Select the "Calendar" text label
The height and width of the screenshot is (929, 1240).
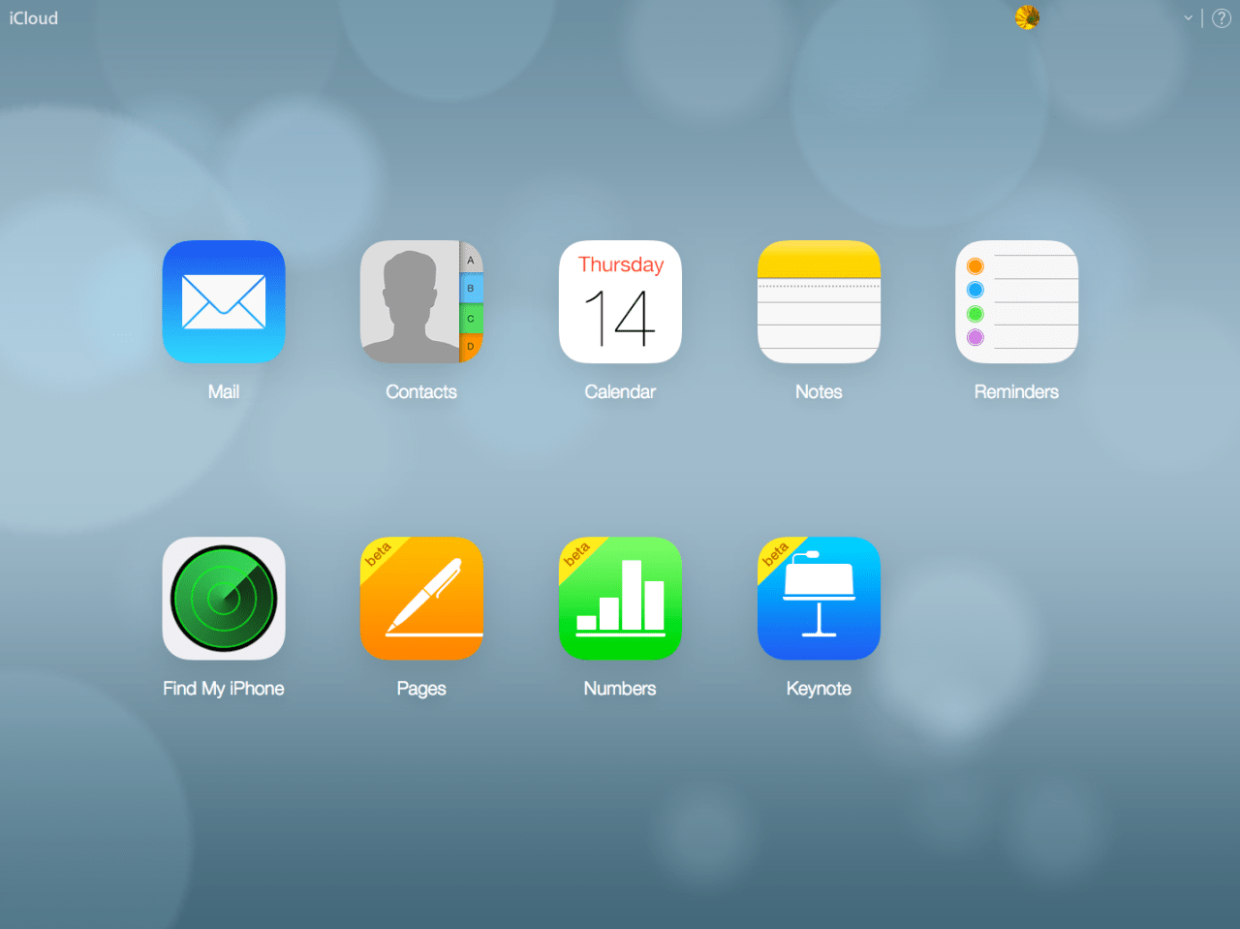[620, 392]
